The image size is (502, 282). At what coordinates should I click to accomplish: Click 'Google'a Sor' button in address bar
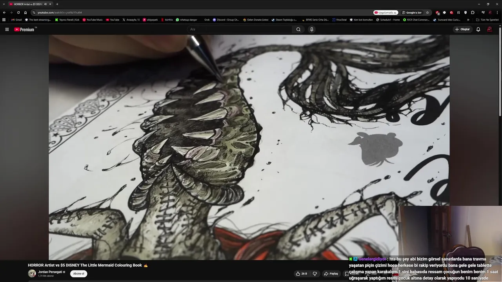coord(412,13)
